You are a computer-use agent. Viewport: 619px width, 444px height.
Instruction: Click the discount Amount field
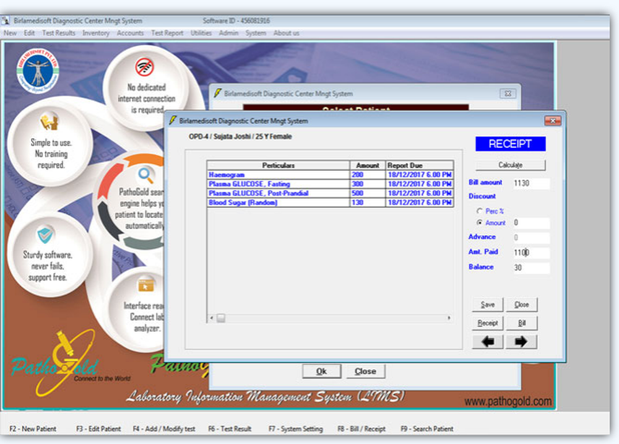point(531,223)
